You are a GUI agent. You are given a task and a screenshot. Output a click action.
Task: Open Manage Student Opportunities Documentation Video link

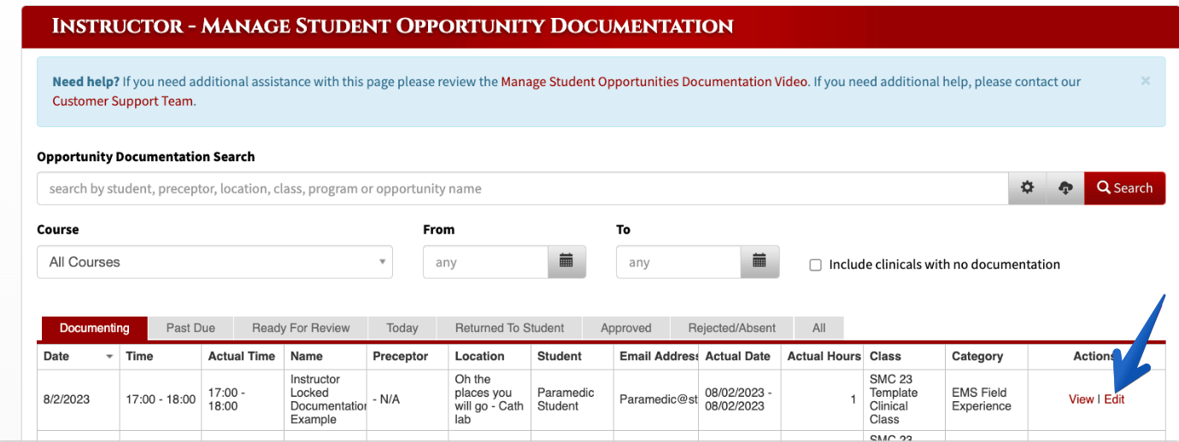654,82
